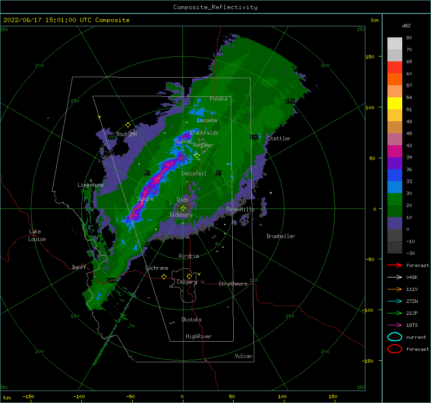Click the bright green 20-30 dBZ swatch
This screenshot has height=403, width=431.
point(395,199)
